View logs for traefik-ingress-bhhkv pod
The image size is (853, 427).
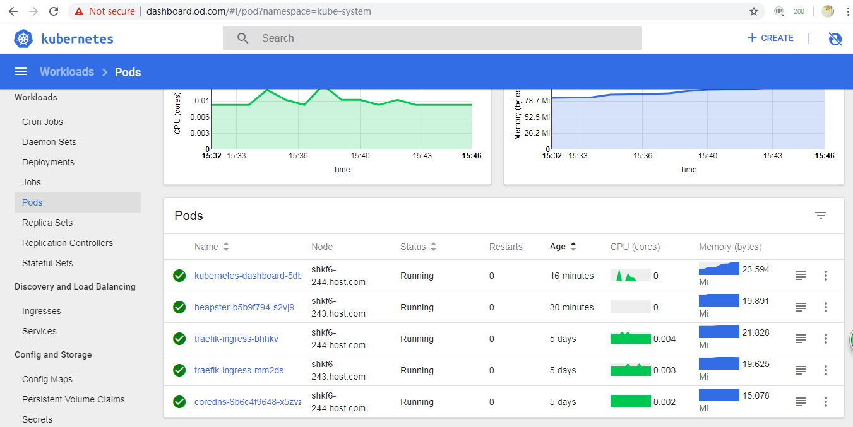[801, 339]
